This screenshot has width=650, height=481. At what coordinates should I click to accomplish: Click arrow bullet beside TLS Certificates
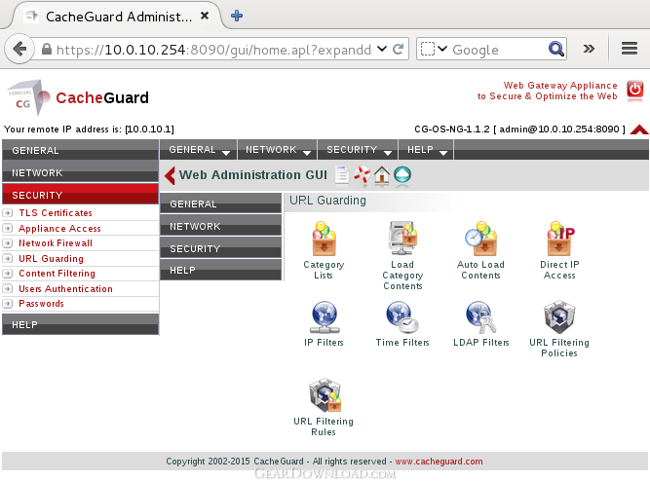click(x=8, y=213)
